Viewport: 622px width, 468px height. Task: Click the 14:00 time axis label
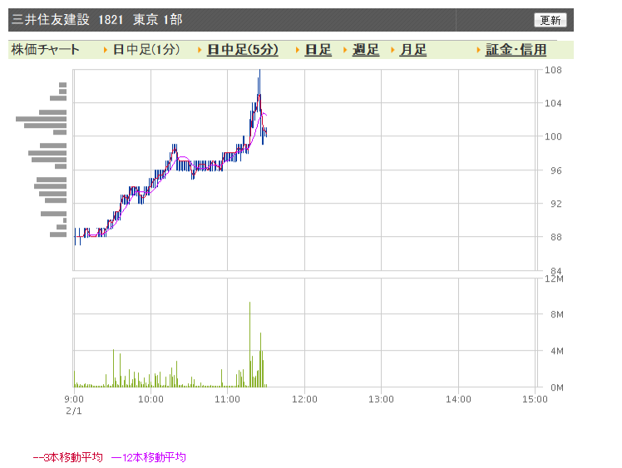tap(458, 399)
